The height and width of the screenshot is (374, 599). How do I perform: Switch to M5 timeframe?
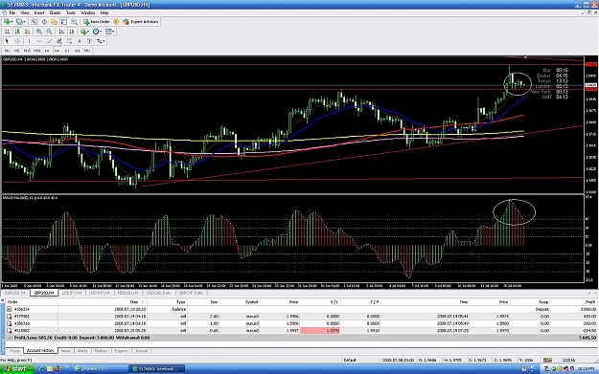click(17, 51)
